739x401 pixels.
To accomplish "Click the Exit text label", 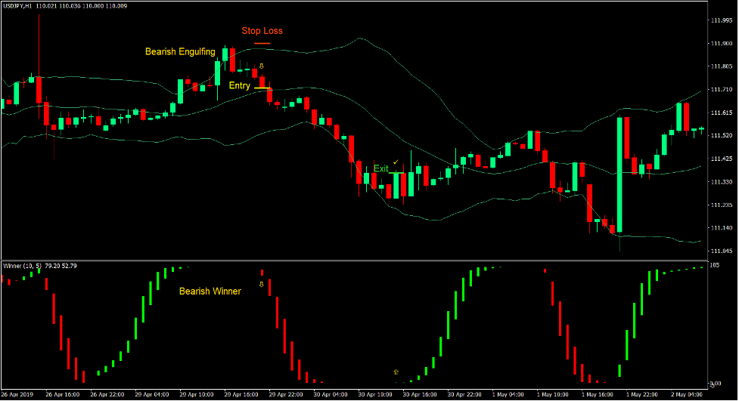I will click(x=380, y=168).
